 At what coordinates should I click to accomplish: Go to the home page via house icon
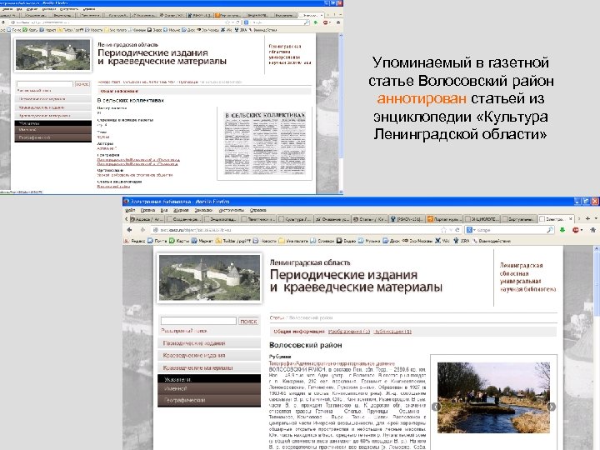tap(592, 230)
